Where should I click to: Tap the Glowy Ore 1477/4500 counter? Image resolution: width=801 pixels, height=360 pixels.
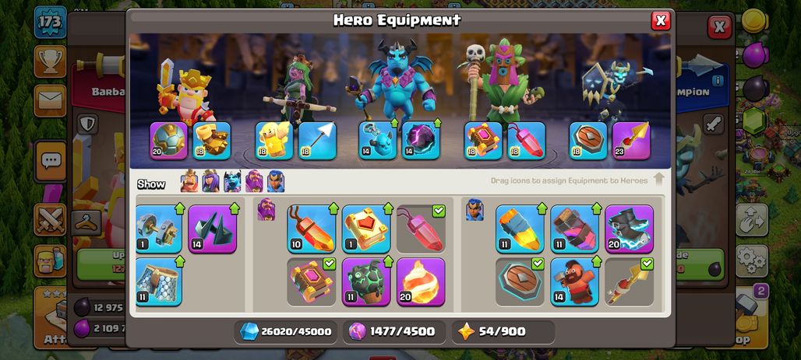[393, 332]
